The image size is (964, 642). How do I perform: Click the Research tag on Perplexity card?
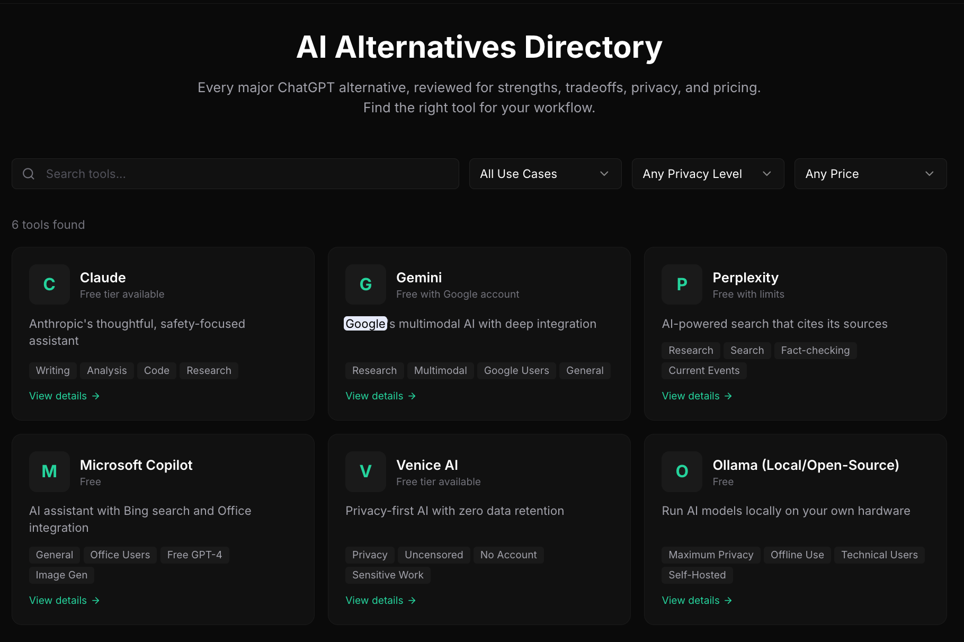691,350
